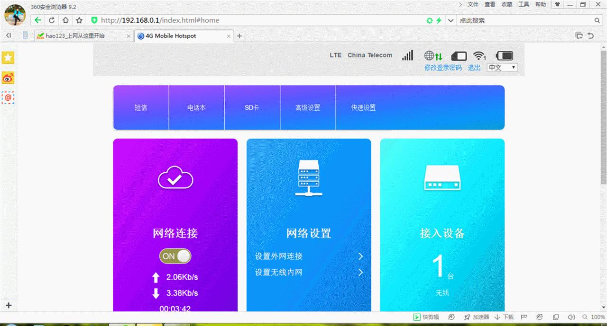This screenshot has height=326, width=607.
Task: Open the 工具 menu
Action: pos(523,4)
